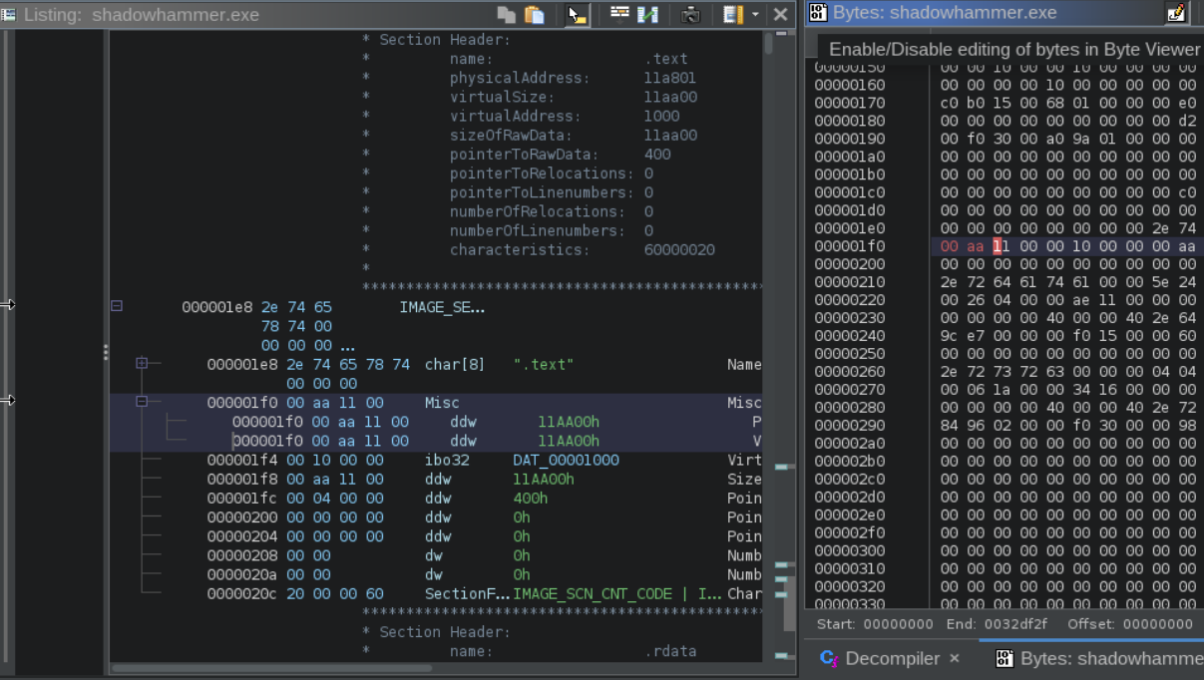Click the name .rdata comment line
1204x680 pixels.
coord(530,651)
